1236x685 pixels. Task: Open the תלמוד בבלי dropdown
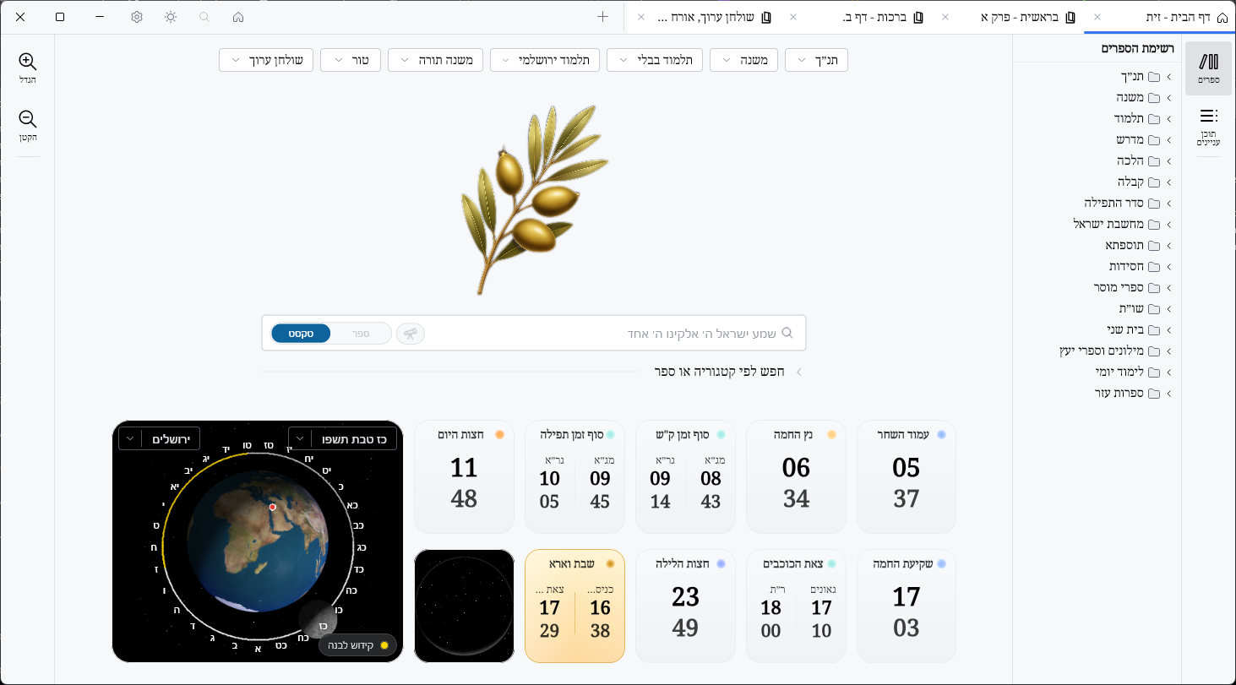(x=655, y=60)
